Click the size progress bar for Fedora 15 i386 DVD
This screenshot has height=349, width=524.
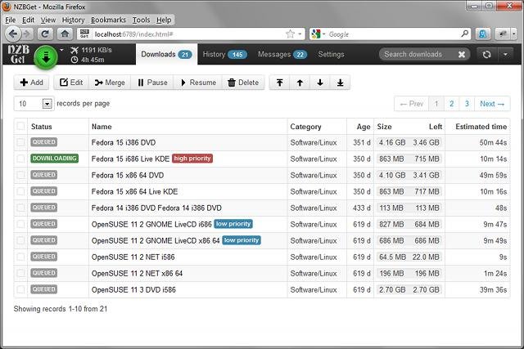(409, 142)
